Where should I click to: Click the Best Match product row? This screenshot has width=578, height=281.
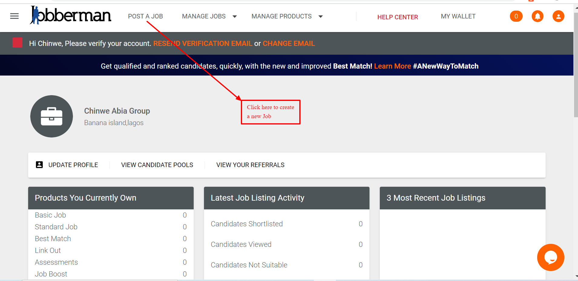[111, 239]
